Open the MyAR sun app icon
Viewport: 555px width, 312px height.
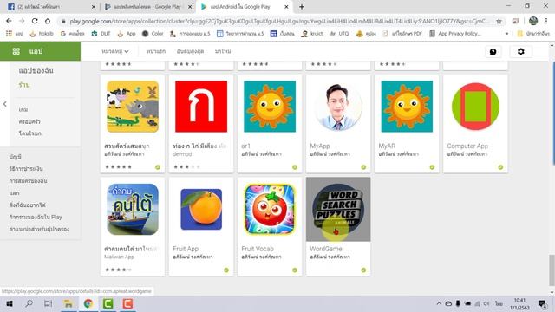[x=407, y=107]
